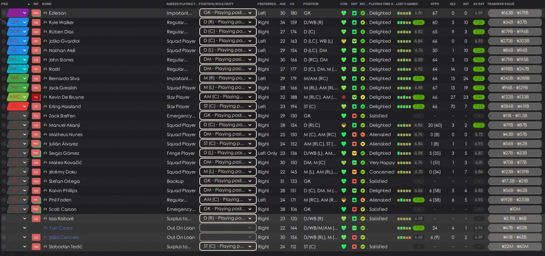Image resolution: width=545 pixels, height=256 pixels.
Task: Sort by the APPS column header
Action: pyautogui.click(x=435, y=4)
